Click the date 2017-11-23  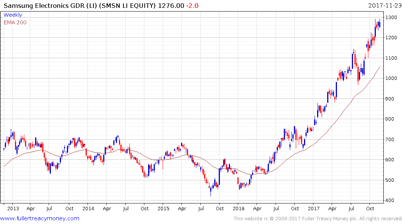(x=384, y=6)
